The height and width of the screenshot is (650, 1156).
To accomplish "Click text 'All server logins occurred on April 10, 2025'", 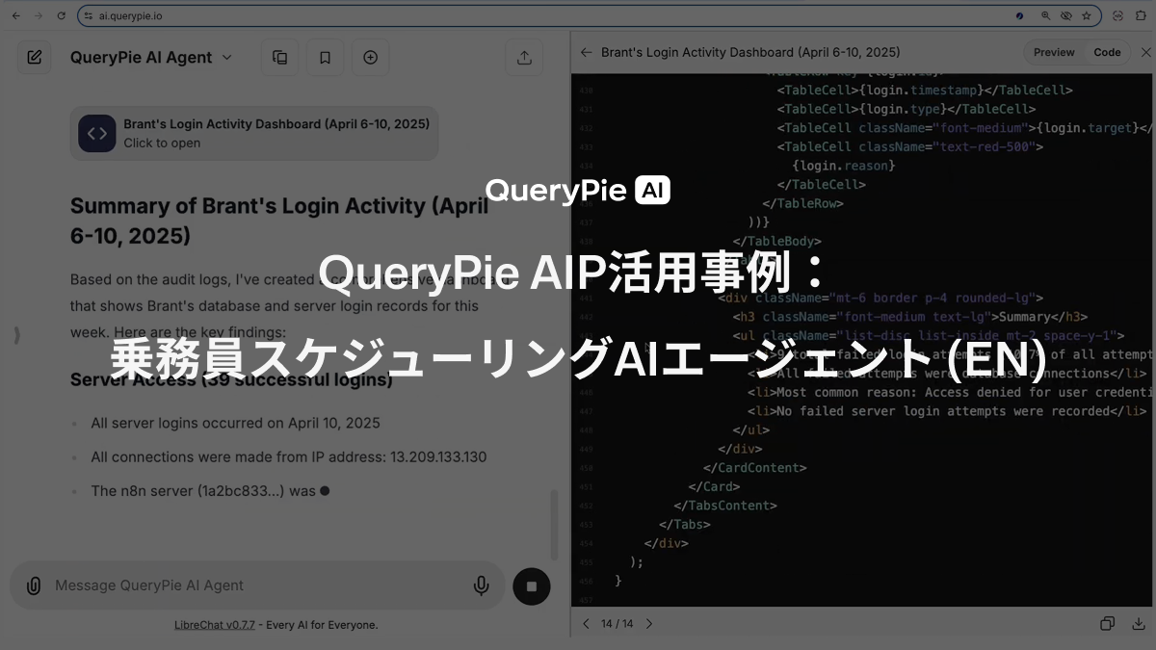I will click(235, 423).
